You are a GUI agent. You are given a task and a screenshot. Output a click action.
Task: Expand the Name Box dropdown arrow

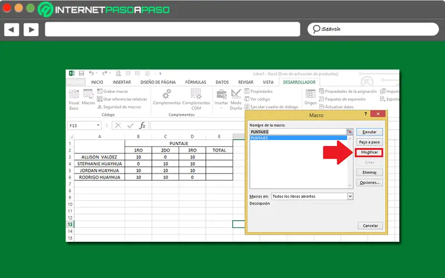[98, 126]
